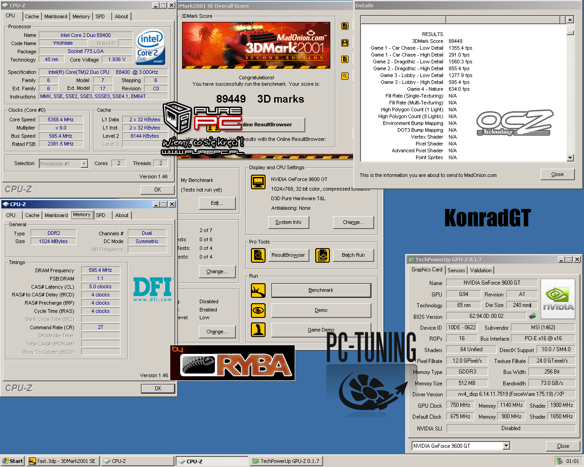Click the Game Demo joystick icon
The height and width of the screenshot is (467, 584).
(258, 330)
